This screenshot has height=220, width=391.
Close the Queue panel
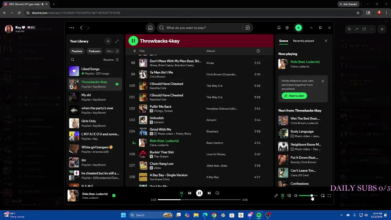(x=326, y=41)
